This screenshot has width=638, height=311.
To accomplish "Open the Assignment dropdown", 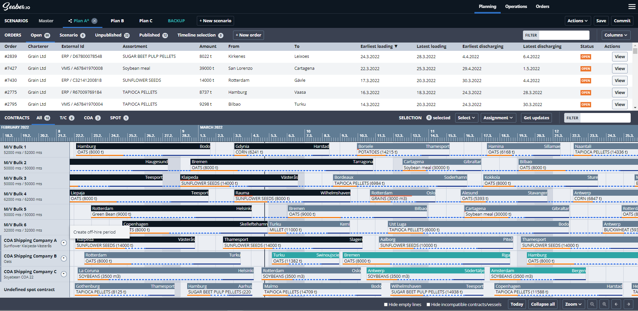I will tap(498, 118).
